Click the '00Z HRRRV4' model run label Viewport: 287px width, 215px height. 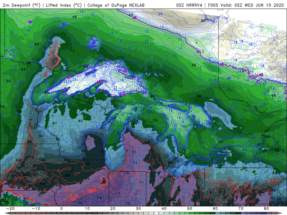[189, 5]
